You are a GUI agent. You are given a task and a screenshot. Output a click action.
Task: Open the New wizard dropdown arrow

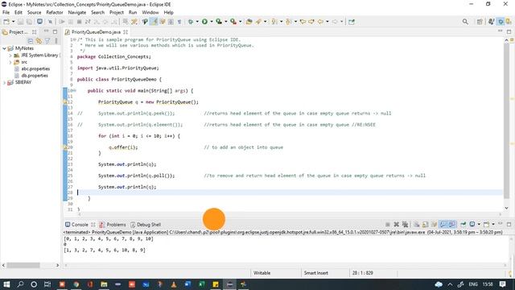coord(13,22)
